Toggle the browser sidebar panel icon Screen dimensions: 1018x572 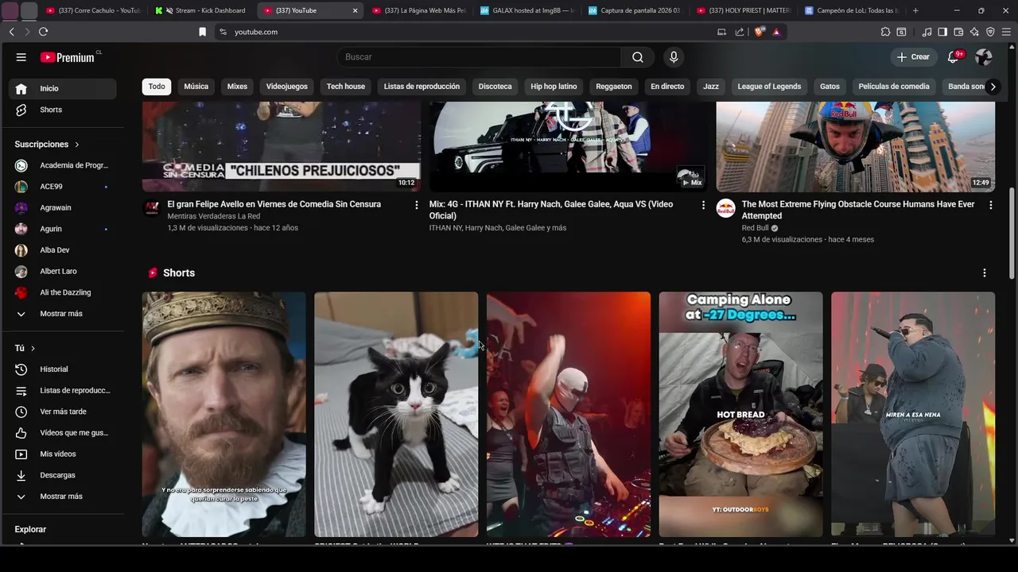tap(942, 32)
